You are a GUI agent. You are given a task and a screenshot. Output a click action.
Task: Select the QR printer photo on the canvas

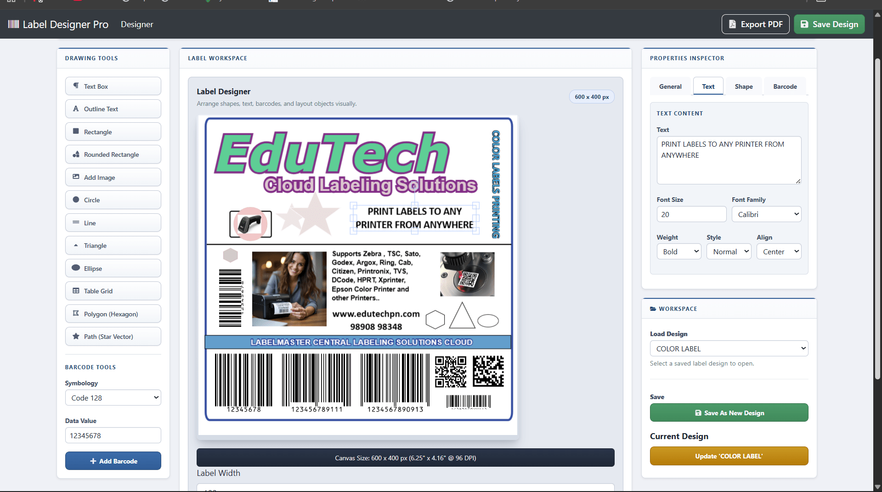pyautogui.click(x=467, y=274)
